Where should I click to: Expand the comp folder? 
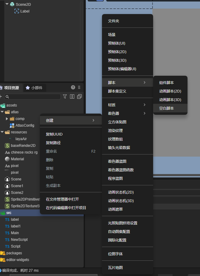pyautogui.click(x=7, y=119)
